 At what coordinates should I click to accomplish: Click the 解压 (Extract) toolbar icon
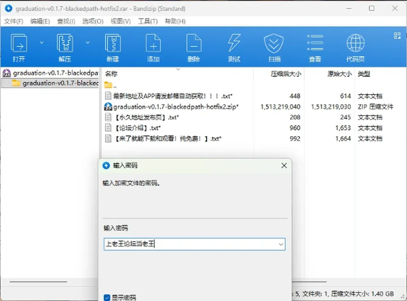click(64, 47)
